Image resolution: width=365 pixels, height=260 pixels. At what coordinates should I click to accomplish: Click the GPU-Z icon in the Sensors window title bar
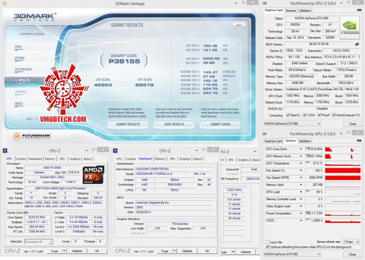265,134
